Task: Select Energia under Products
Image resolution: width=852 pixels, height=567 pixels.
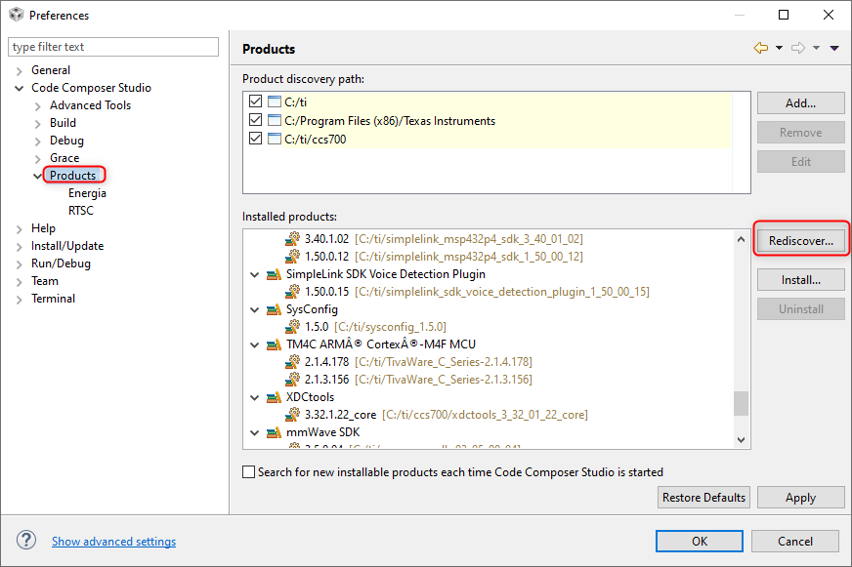Action: (x=87, y=193)
